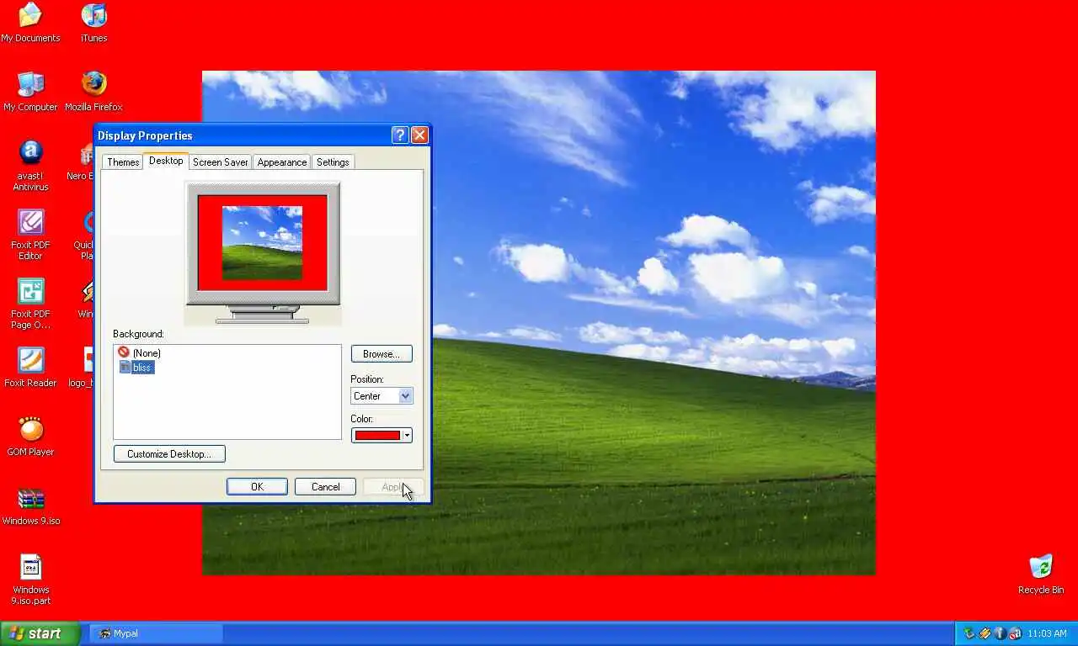
Task: Select the (None) background entry
Action: coord(139,353)
